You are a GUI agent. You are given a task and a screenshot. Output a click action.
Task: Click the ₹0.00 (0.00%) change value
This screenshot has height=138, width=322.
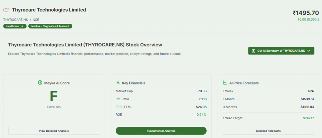coord(308,19)
